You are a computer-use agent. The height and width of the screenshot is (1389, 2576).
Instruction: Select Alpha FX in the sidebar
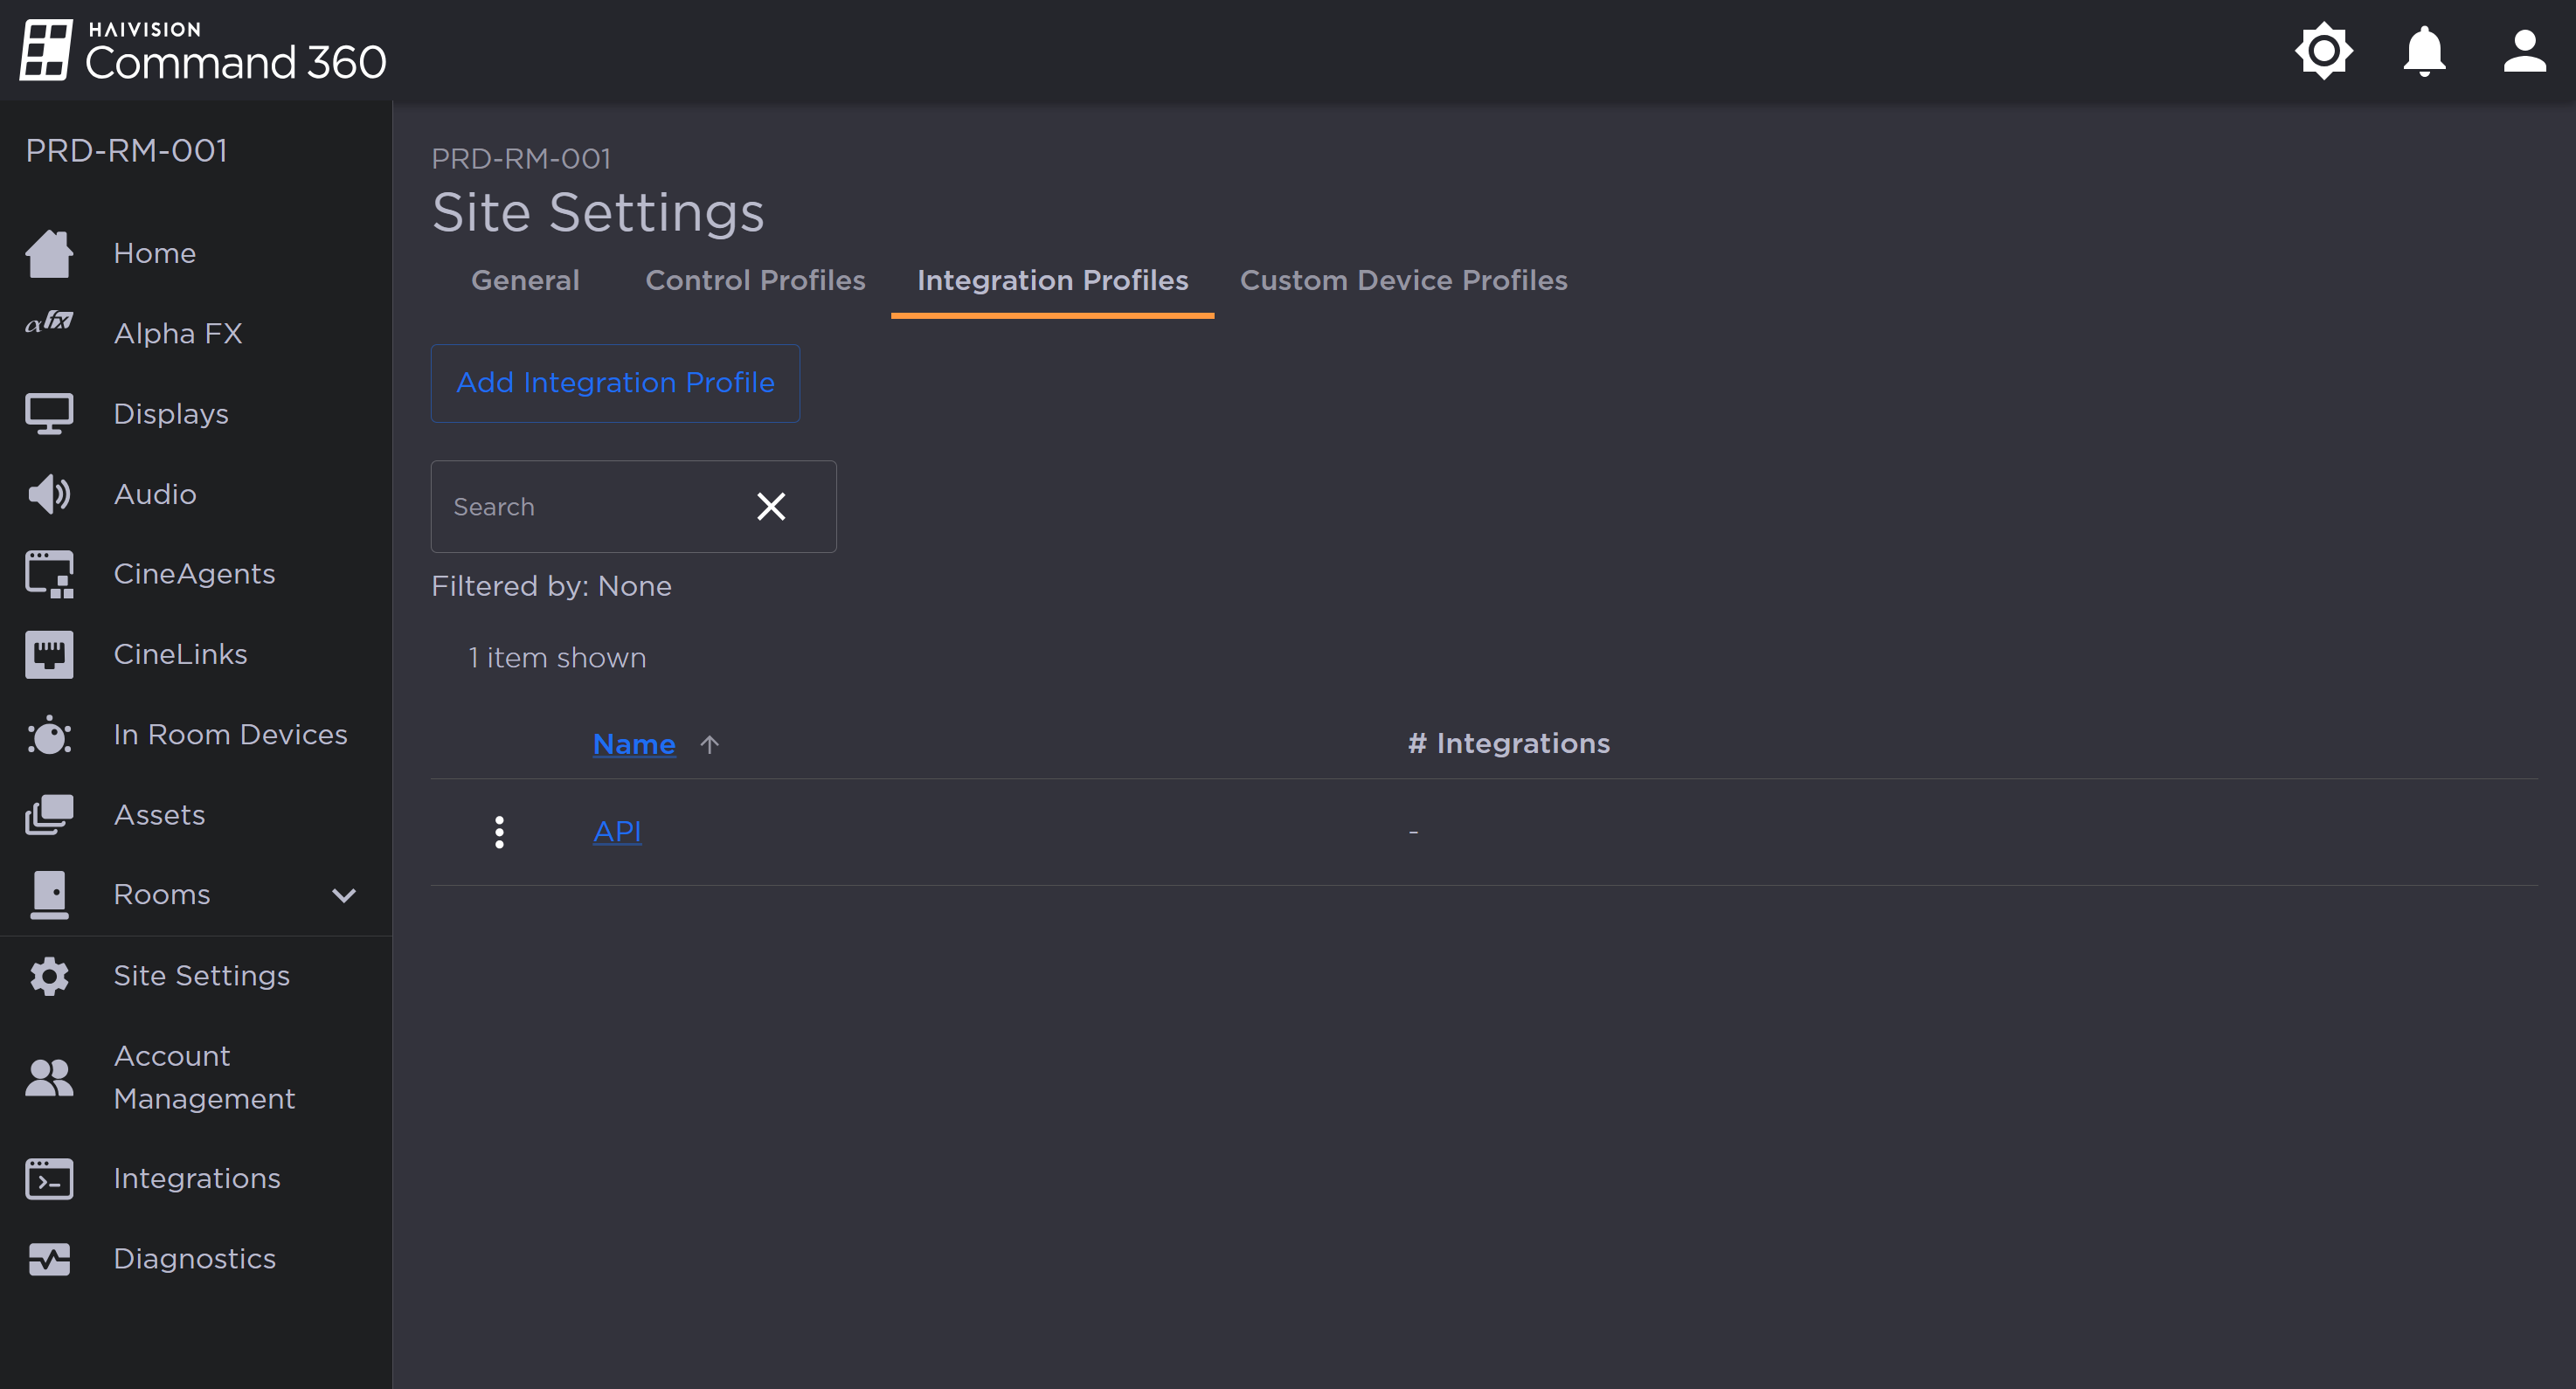(178, 333)
